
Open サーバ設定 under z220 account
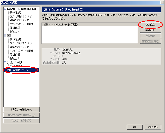point(16,12)
